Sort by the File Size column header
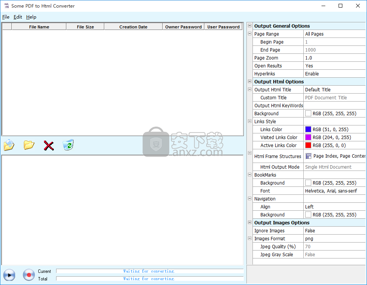Image resolution: width=367 pixels, height=285 pixels. click(x=85, y=27)
